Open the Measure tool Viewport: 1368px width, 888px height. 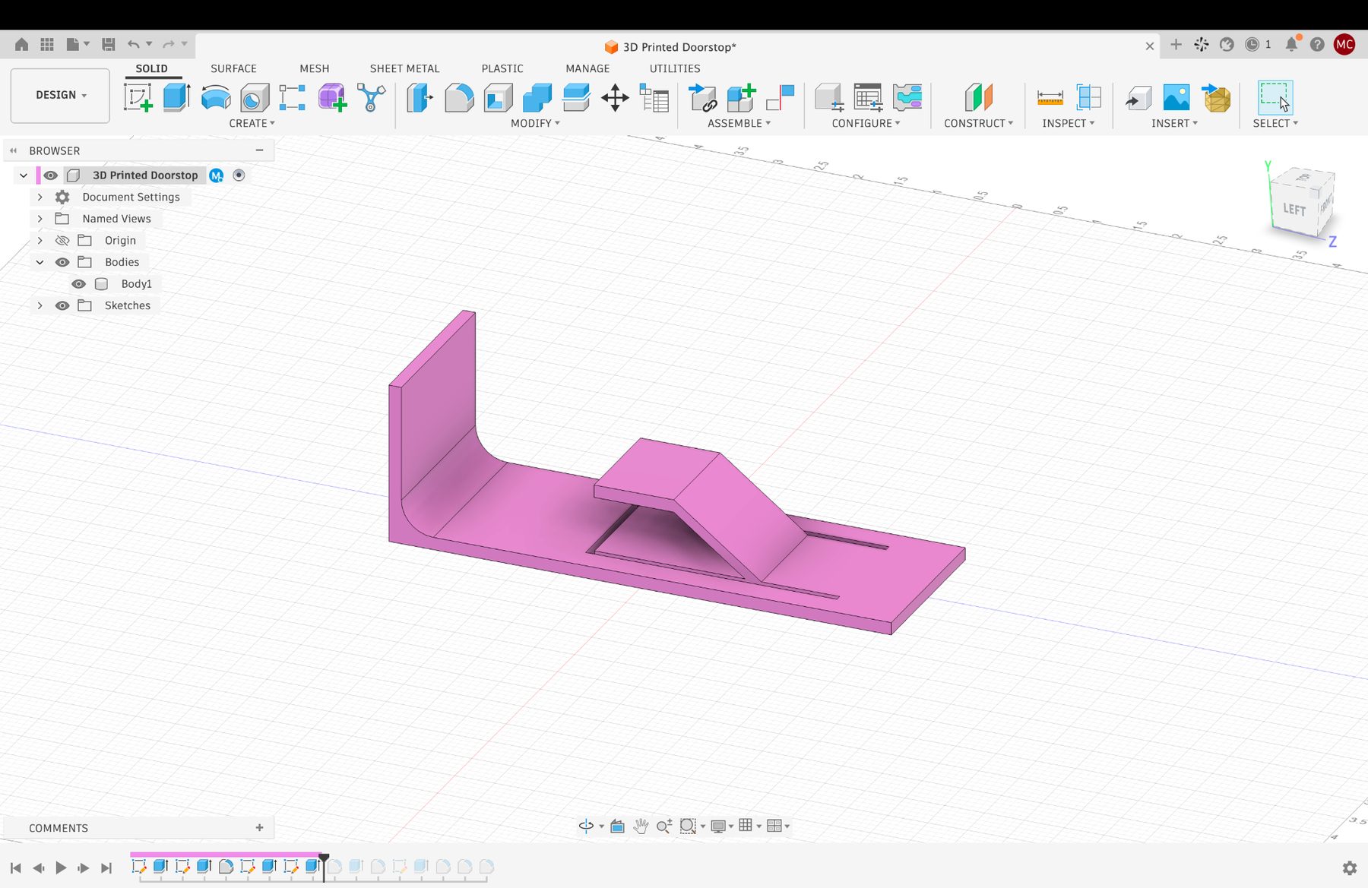(1050, 98)
